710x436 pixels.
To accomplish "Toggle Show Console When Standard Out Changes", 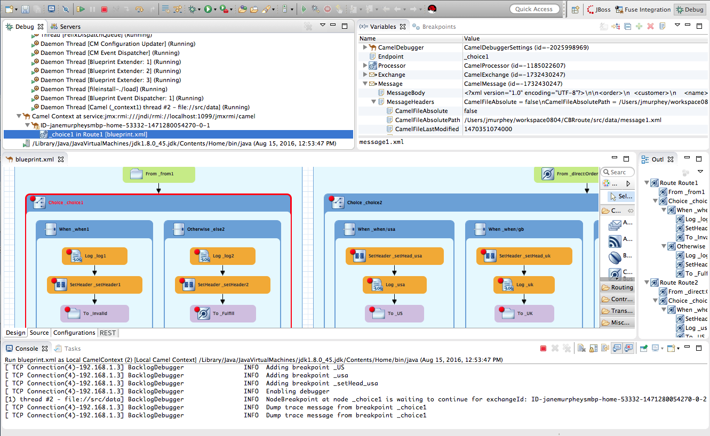I will click(x=617, y=349).
